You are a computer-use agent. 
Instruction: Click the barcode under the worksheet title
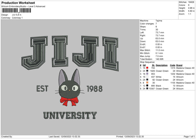click(x=16, y=10)
